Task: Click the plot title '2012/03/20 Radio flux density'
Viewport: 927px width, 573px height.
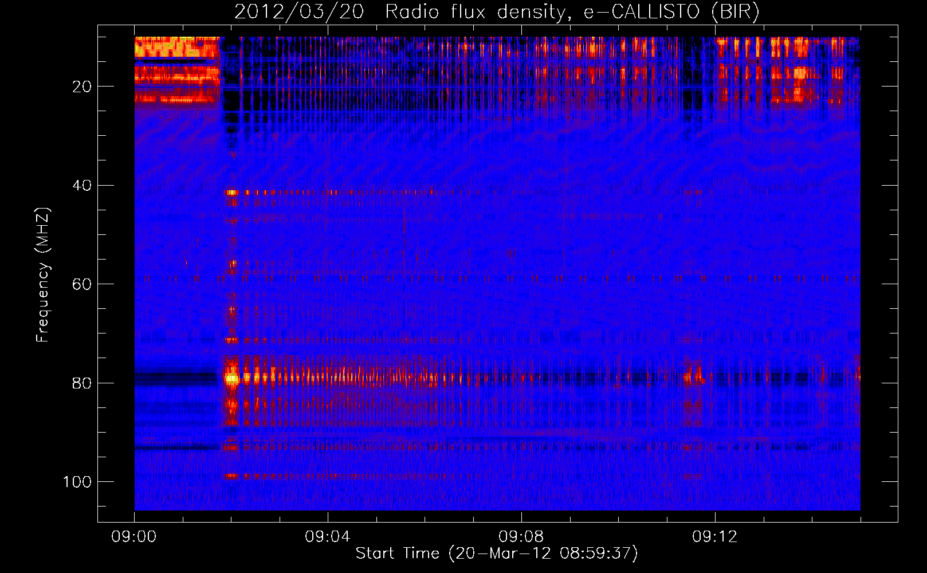Action: click(497, 12)
